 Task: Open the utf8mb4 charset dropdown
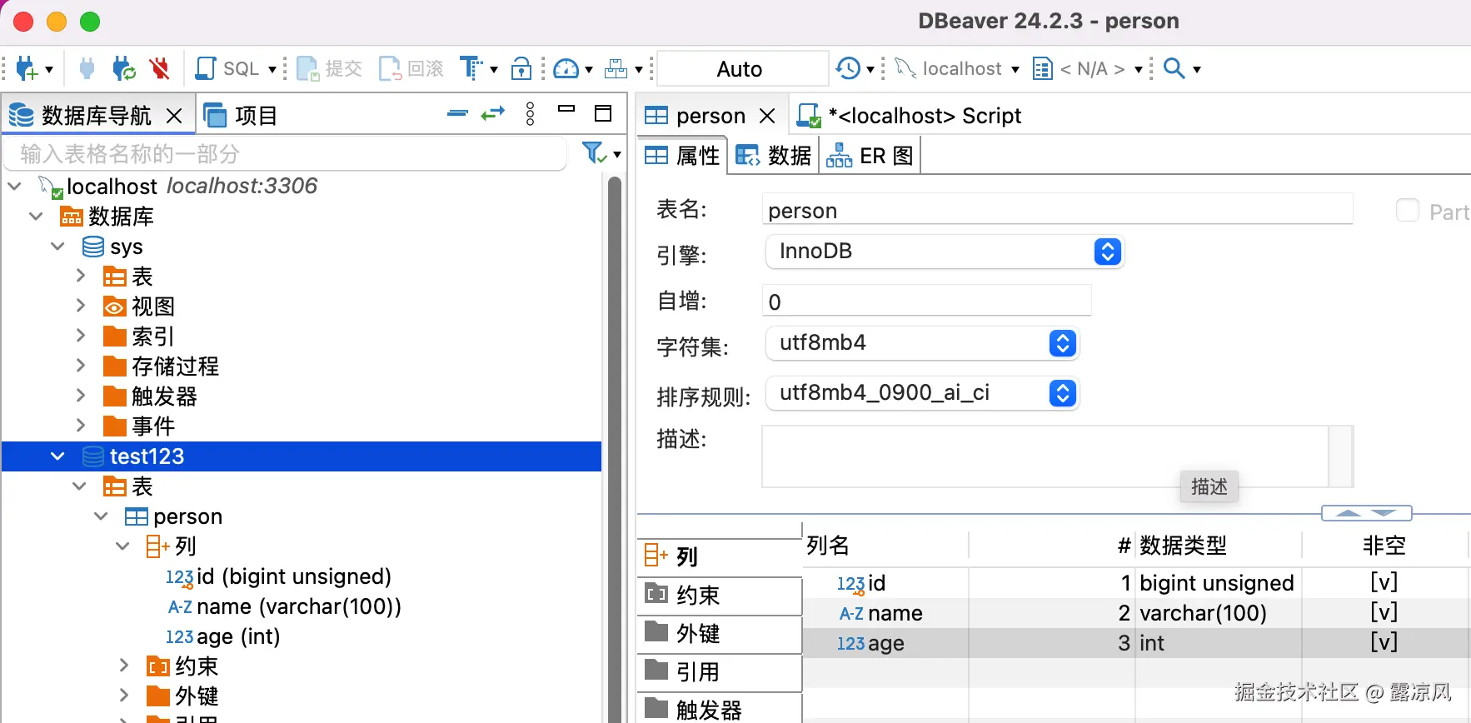click(922, 343)
